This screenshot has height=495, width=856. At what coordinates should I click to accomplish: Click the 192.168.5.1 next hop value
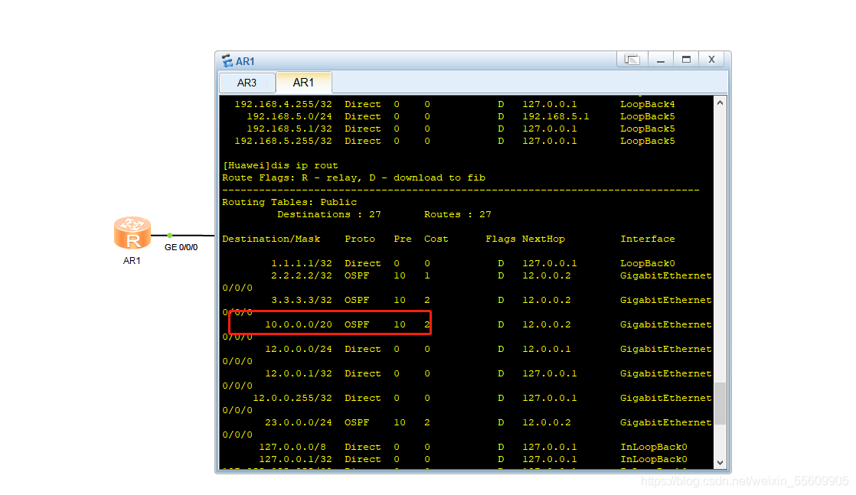coord(556,116)
